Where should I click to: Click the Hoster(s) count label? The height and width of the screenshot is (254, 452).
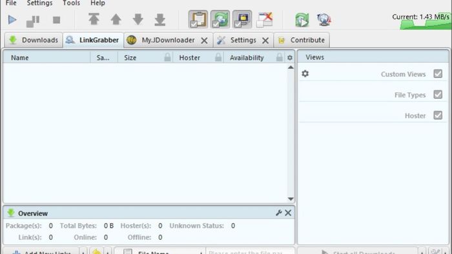click(136, 226)
